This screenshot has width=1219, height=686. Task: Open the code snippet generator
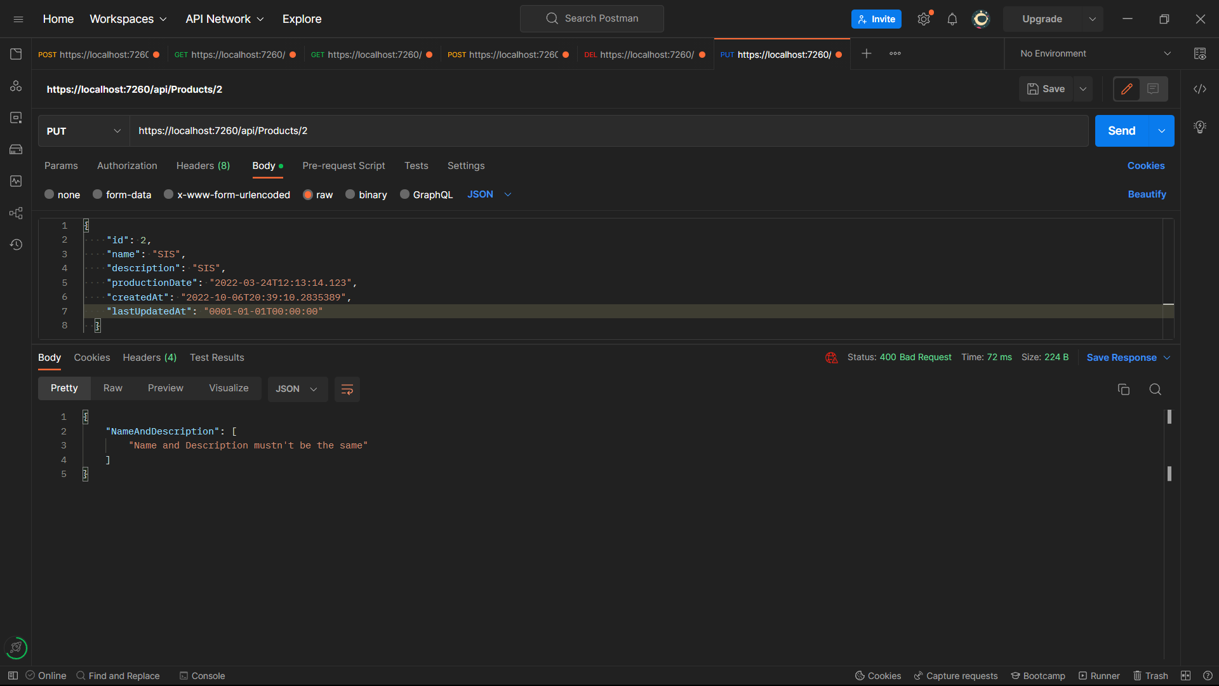1200,89
